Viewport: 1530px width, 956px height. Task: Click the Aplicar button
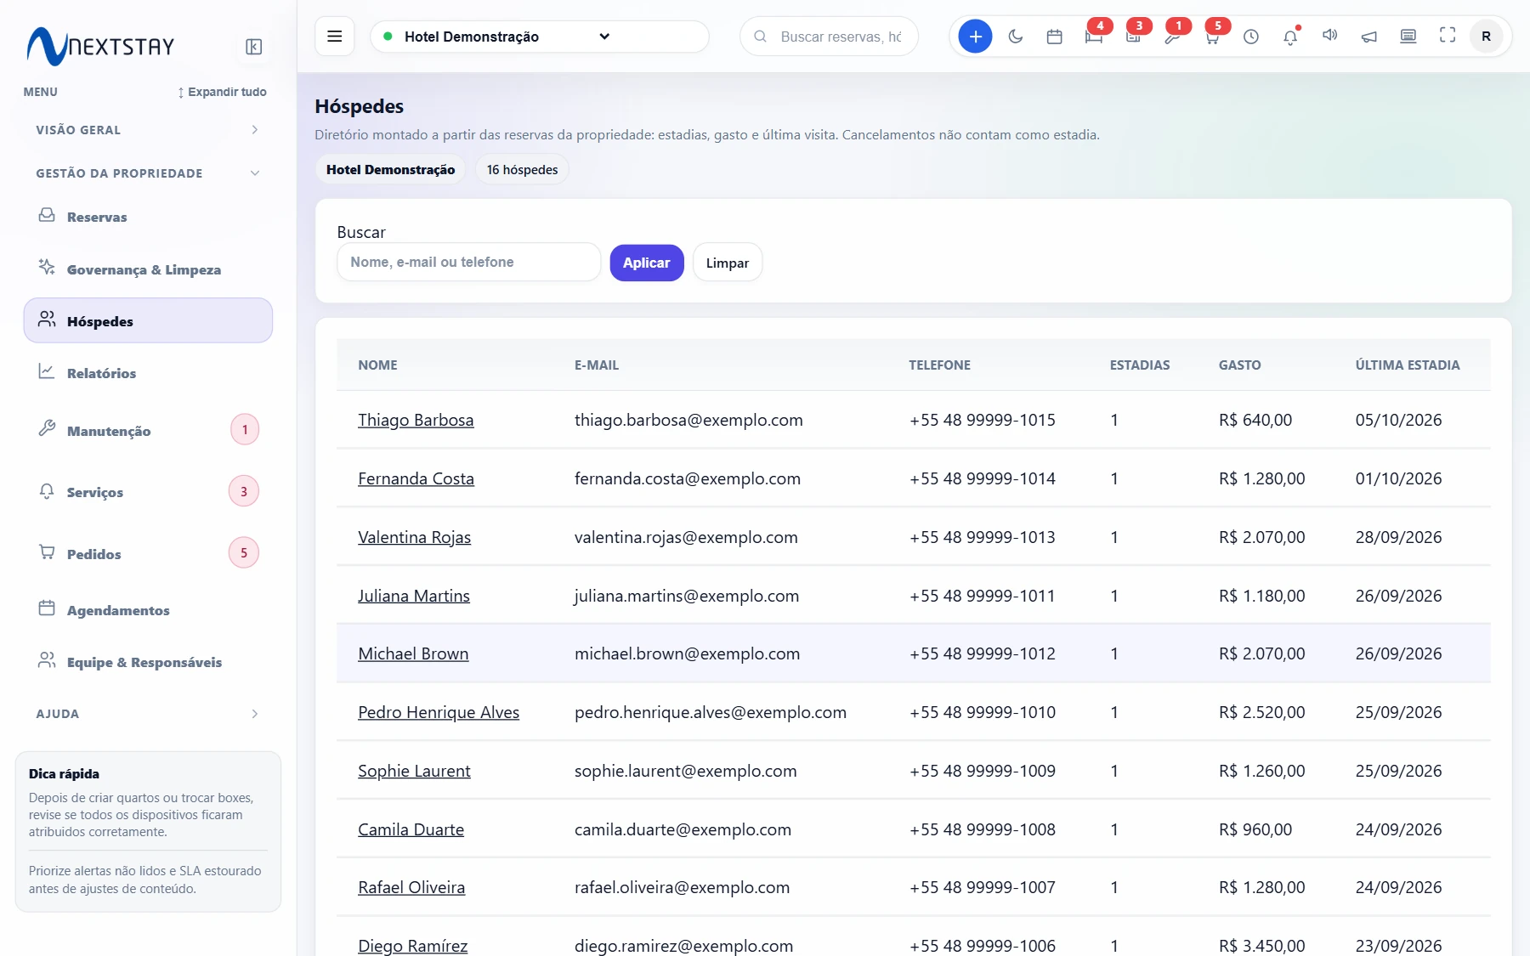[x=647, y=263]
